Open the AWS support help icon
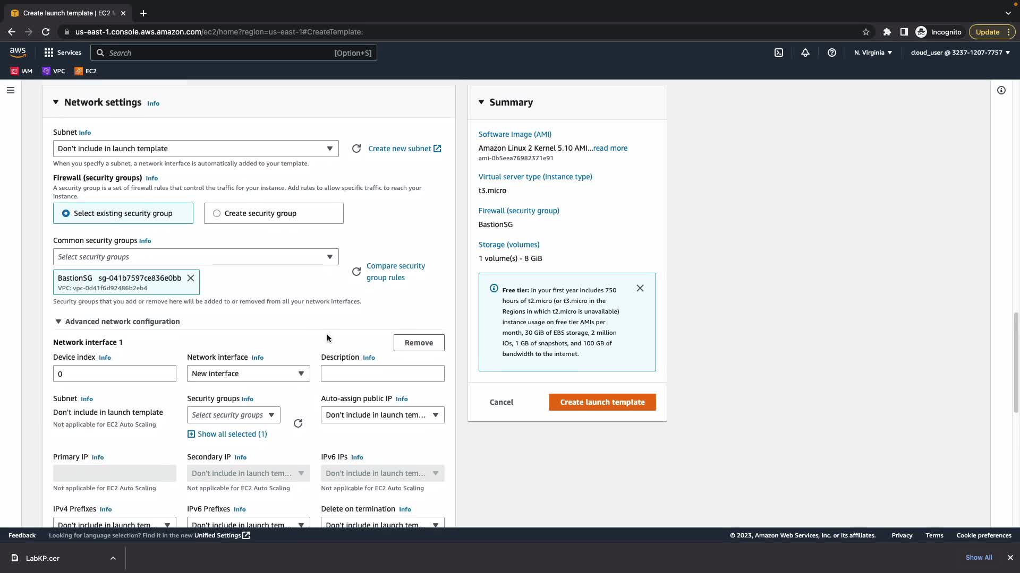1020x573 pixels. [x=832, y=53]
